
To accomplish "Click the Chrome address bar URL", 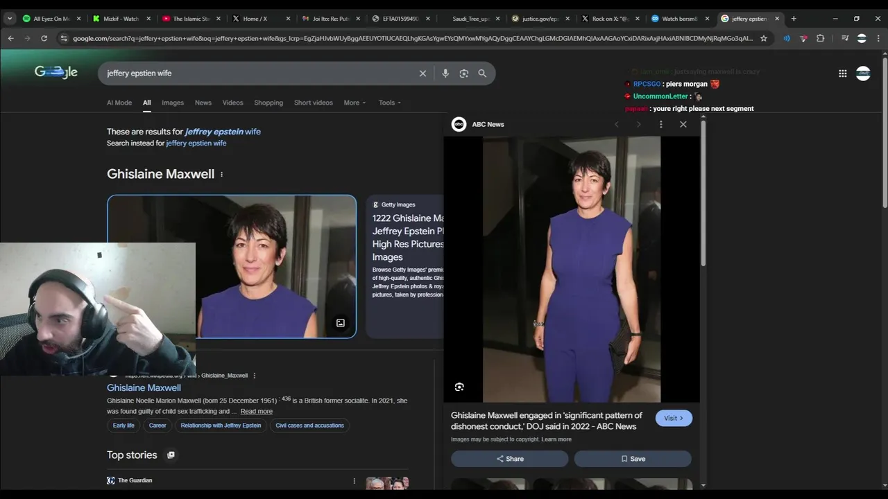I will point(413,38).
